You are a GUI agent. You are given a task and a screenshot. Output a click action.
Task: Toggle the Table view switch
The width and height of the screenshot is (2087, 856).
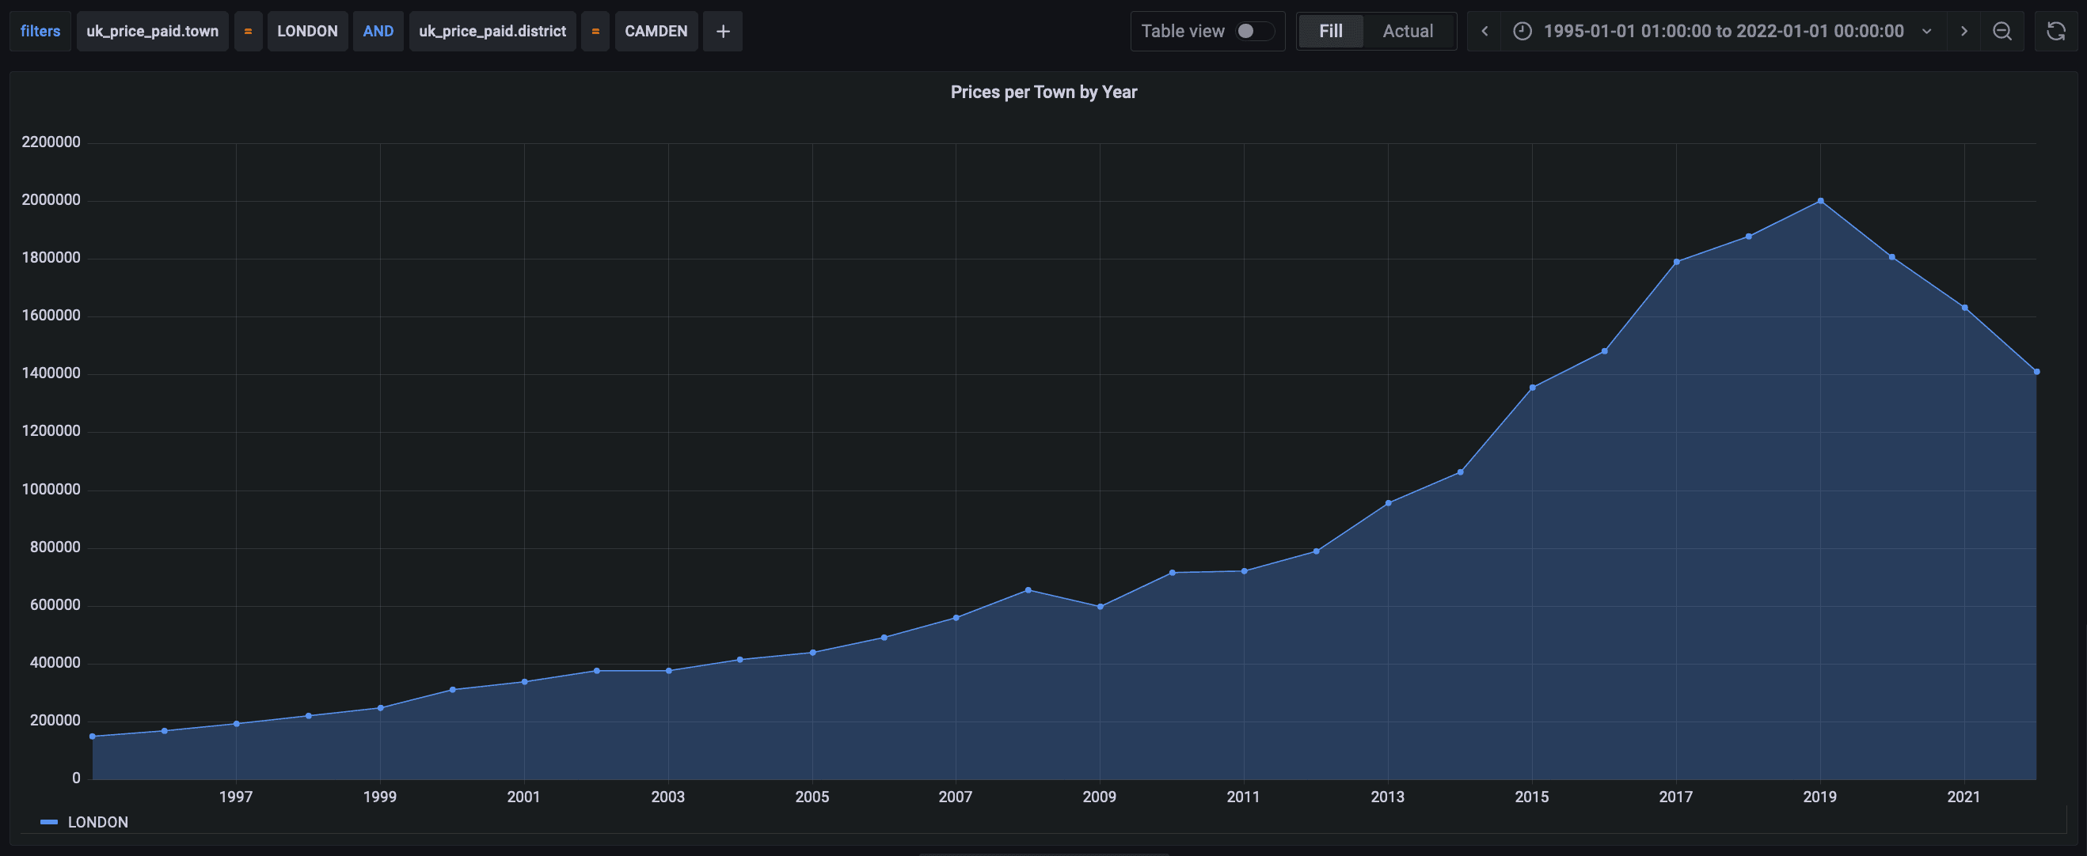pos(1254,32)
